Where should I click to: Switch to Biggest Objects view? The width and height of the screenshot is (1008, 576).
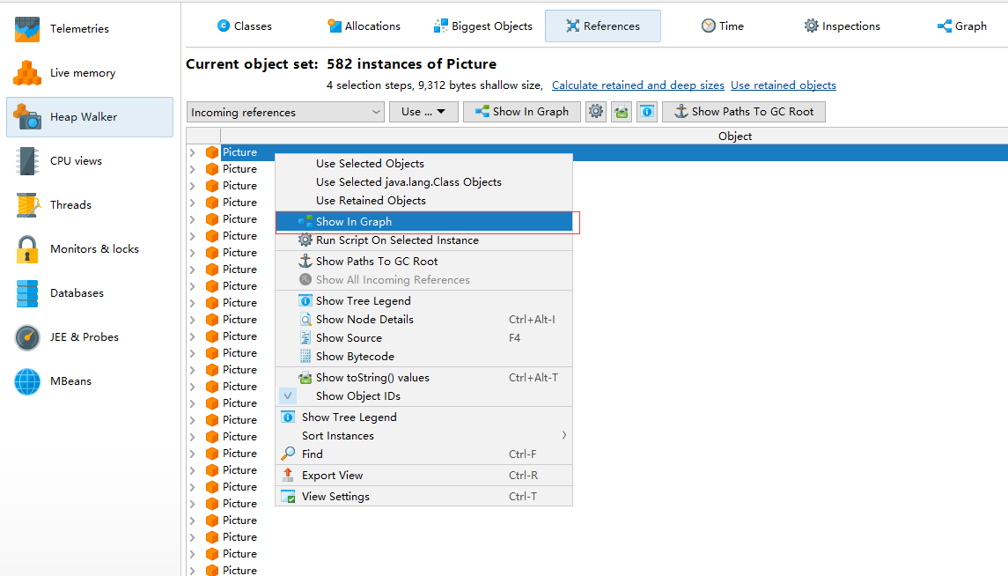pos(483,26)
